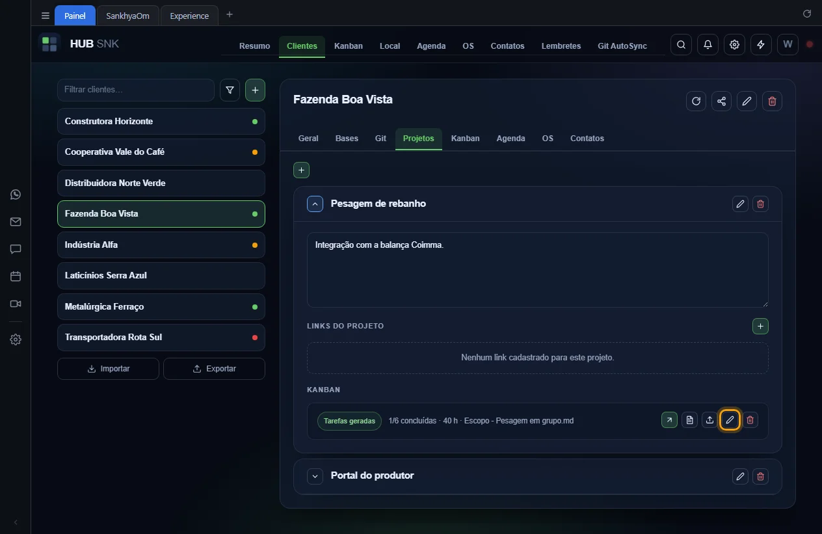Open the header settings gear button
The width and height of the screenshot is (822, 534).
tap(734, 45)
